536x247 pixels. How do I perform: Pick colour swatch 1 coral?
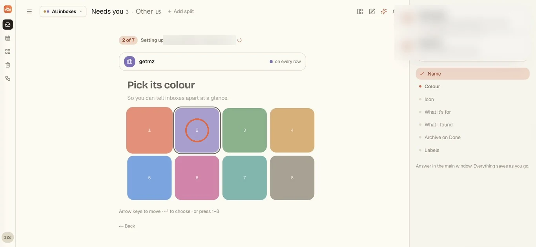point(149,130)
